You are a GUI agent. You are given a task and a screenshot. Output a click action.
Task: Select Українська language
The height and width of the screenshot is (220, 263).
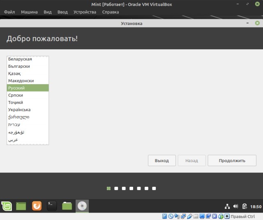point(28,110)
